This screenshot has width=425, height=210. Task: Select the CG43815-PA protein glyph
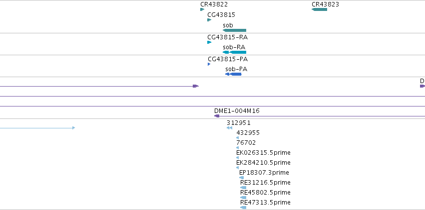(209, 64)
